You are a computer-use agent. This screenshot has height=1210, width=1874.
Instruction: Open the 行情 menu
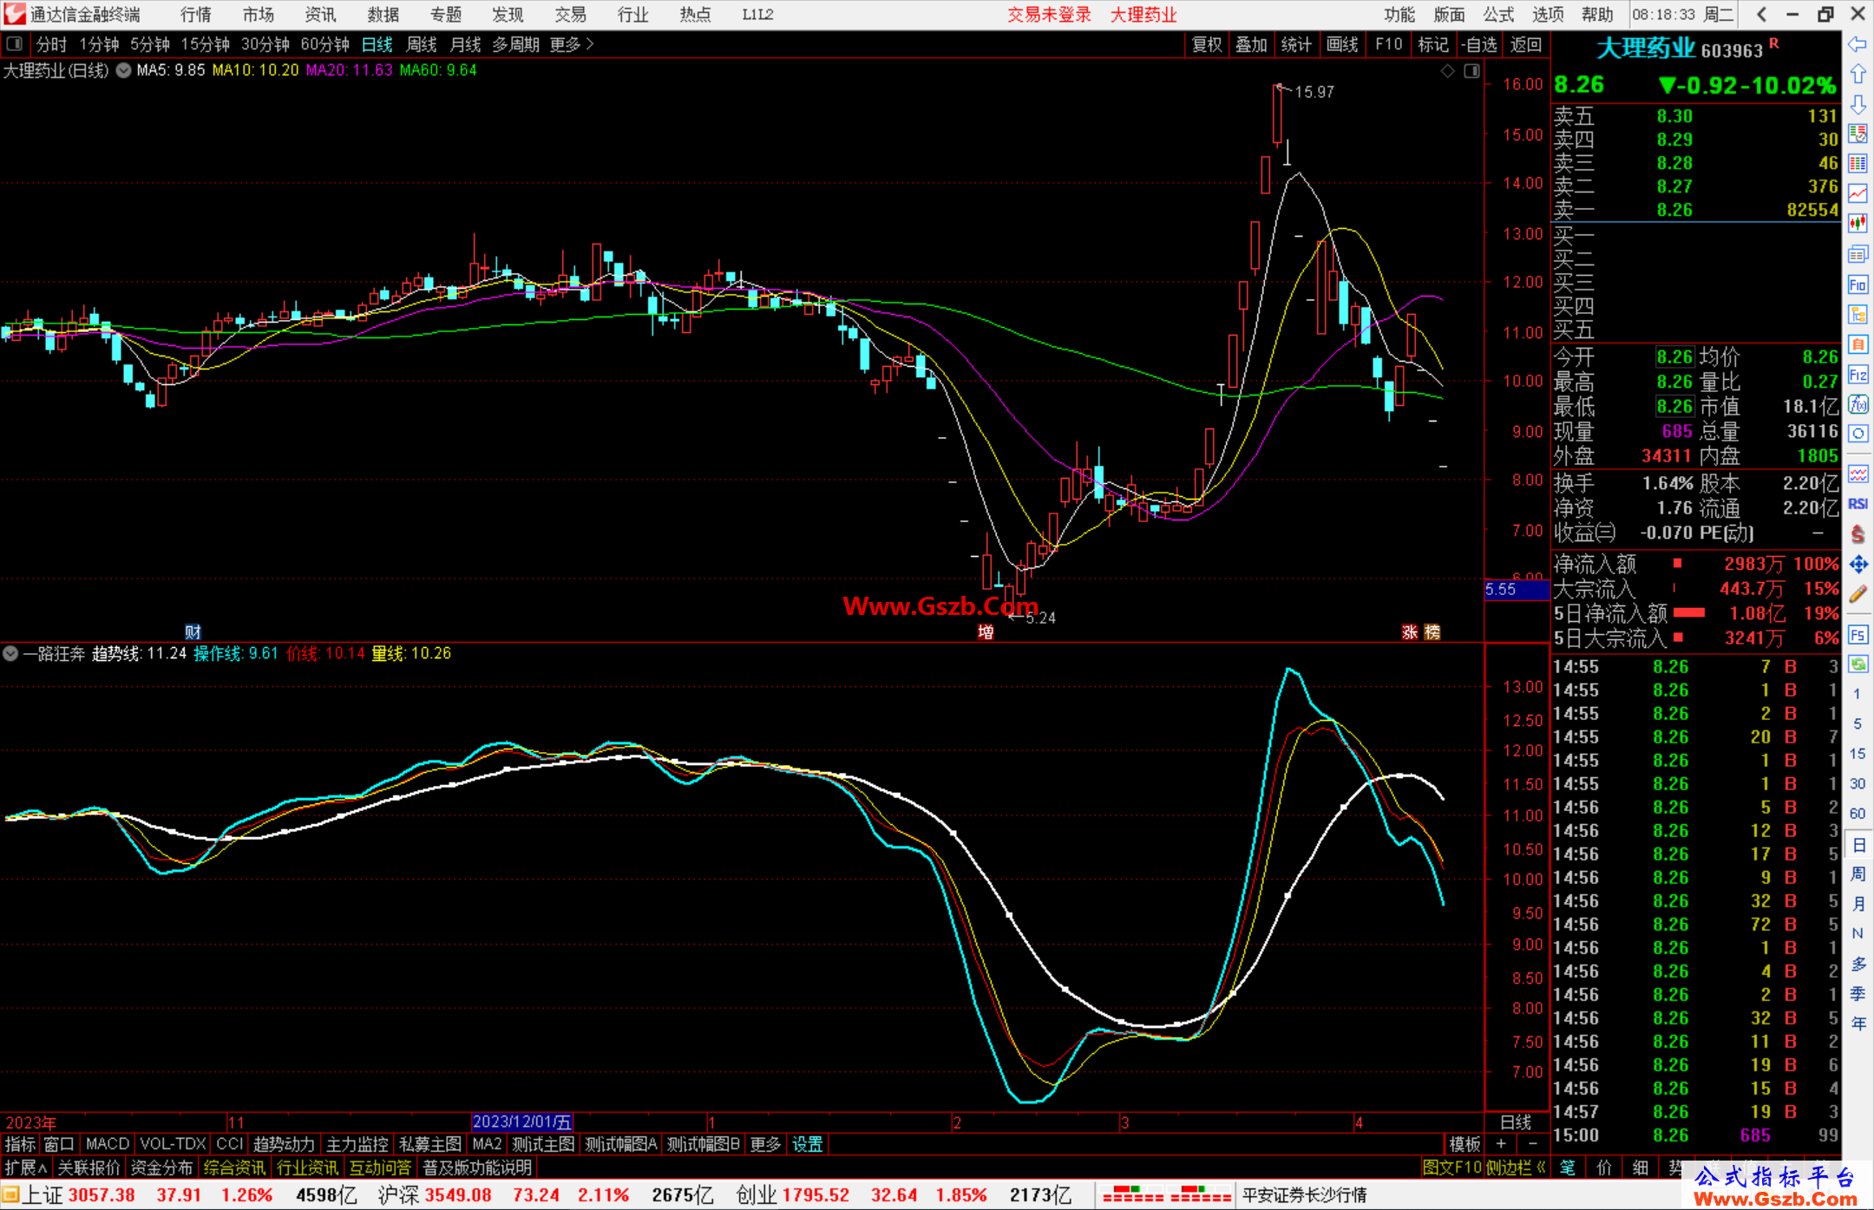click(196, 15)
